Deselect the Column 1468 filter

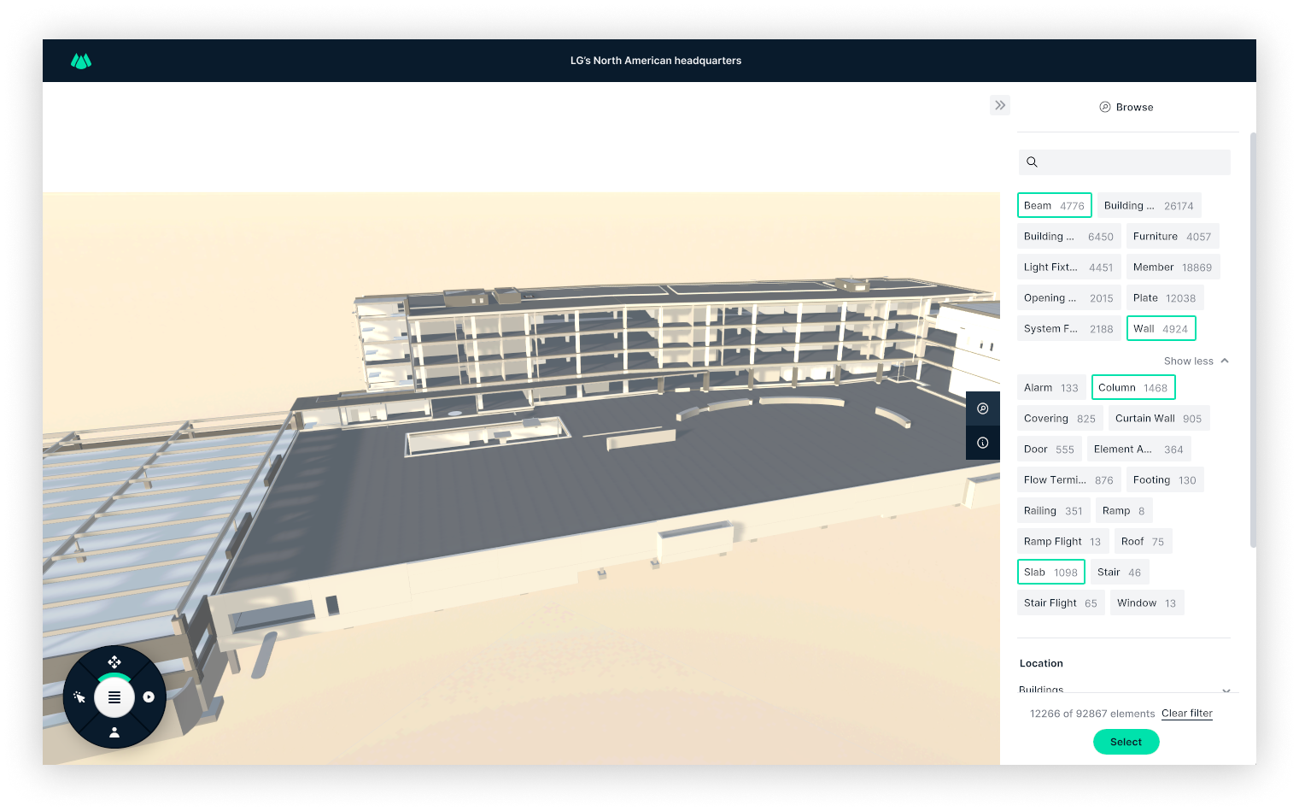click(x=1133, y=387)
